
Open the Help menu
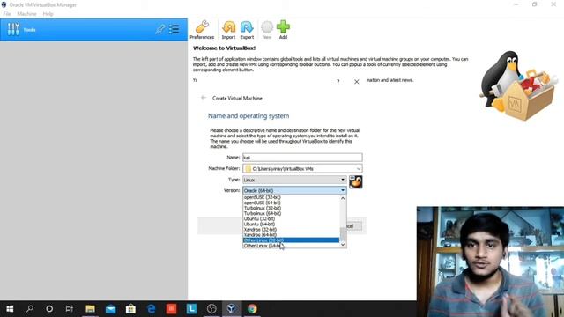click(x=48, y=14)
